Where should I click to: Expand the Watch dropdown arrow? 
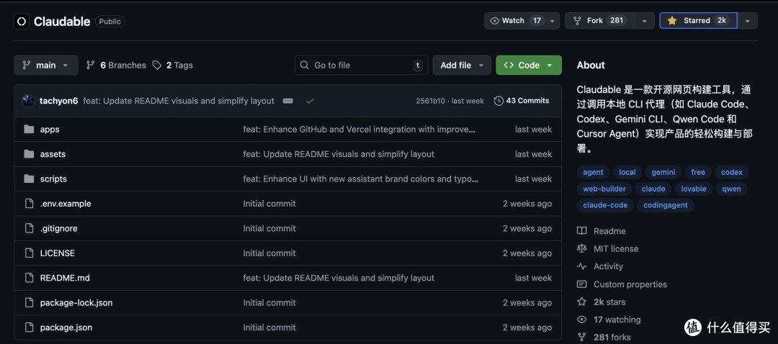553,21
